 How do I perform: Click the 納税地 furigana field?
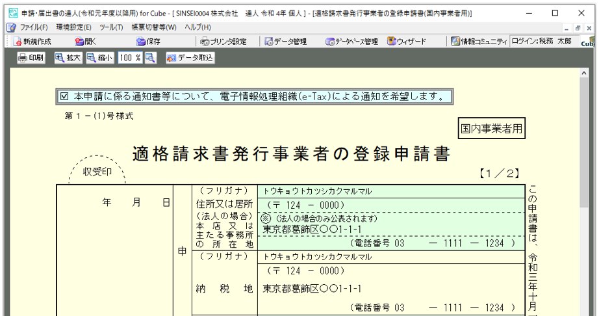click(x=391, y=257)
